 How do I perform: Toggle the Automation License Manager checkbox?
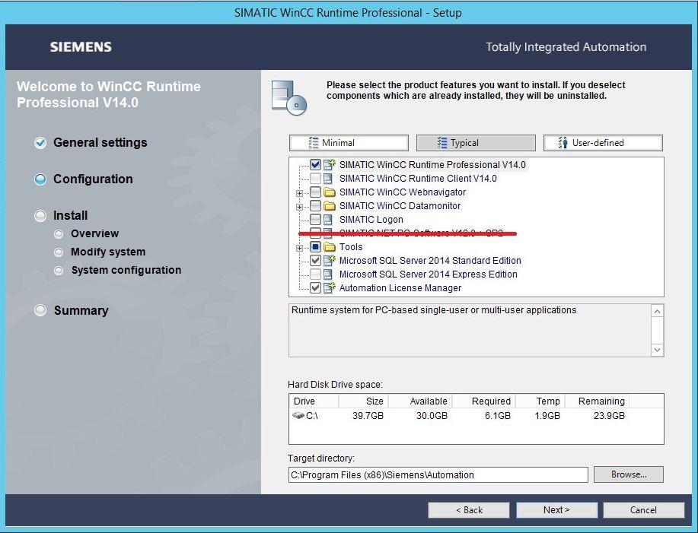point(316,287)
